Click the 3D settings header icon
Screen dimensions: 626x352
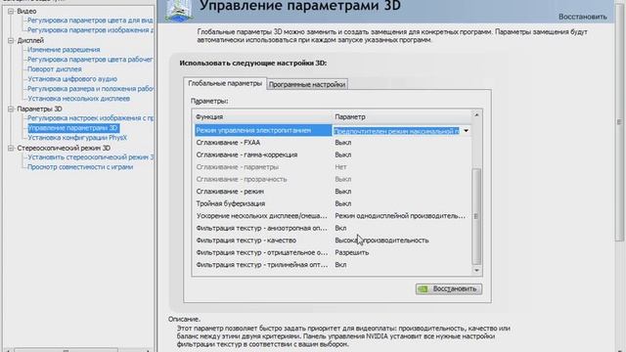(179, 11)
